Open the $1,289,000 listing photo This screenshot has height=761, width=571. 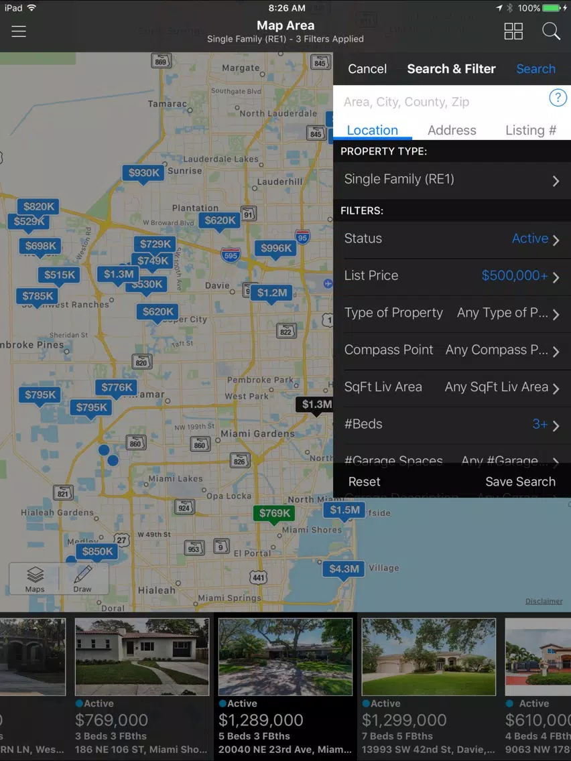click(285, 656)
